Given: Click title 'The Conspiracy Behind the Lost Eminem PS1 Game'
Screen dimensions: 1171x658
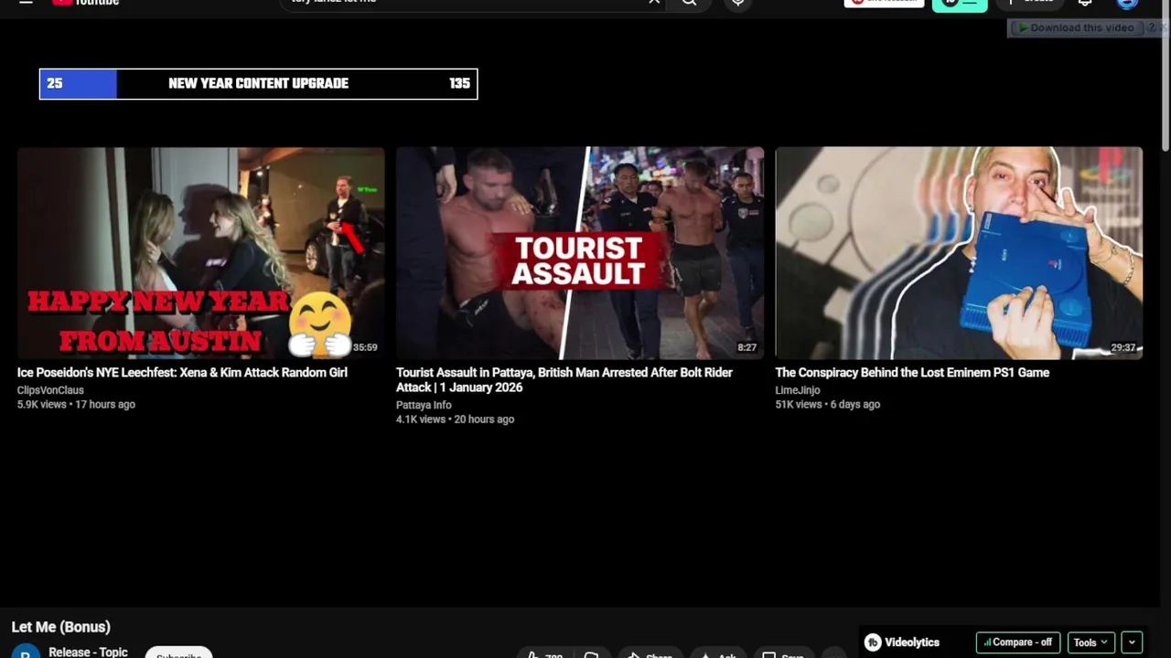Looking at the screenshot, I should pos(912,372).
